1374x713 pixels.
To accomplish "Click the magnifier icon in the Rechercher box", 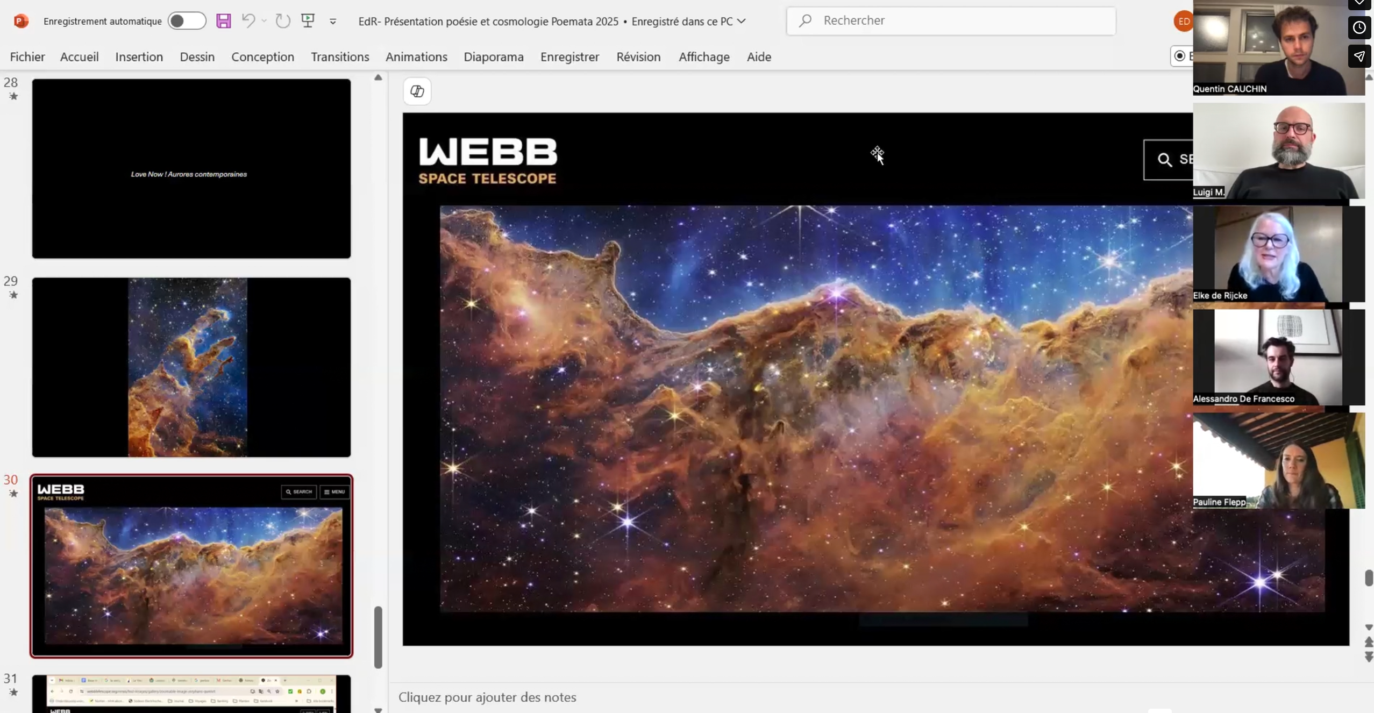I will pyautogui.click(x=805, y=21).
